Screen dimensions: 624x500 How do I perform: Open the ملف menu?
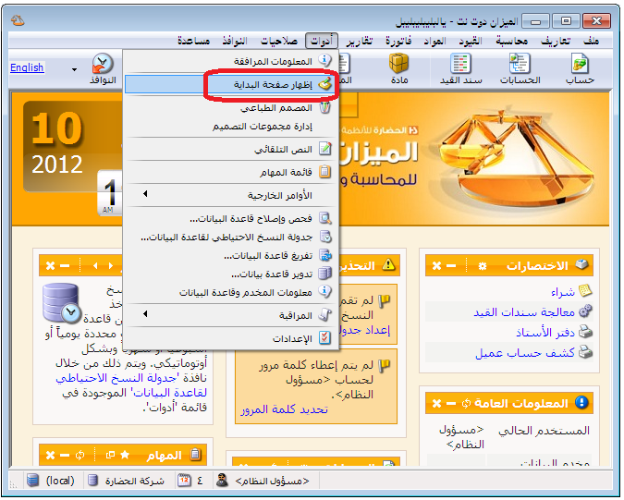tap(591, 41)
